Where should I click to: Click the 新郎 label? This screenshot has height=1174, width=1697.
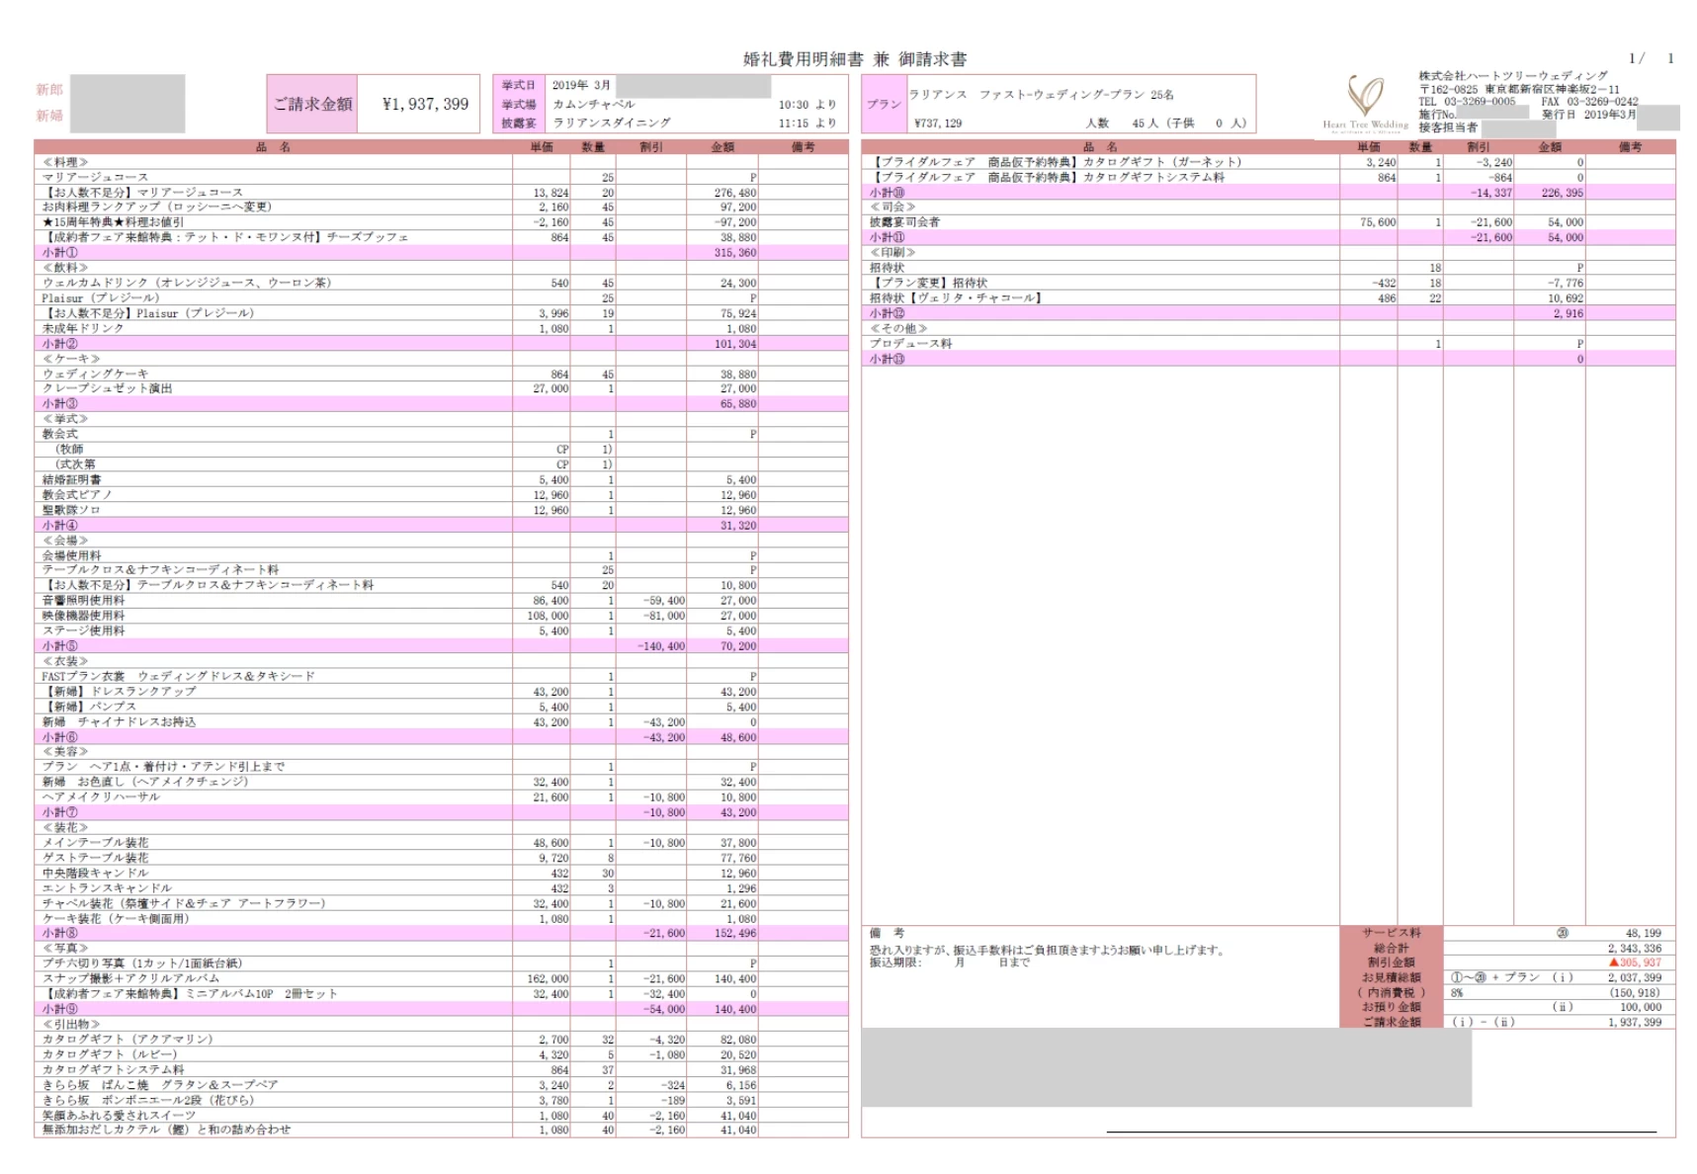pyautogui.click(x=49, y=90)
